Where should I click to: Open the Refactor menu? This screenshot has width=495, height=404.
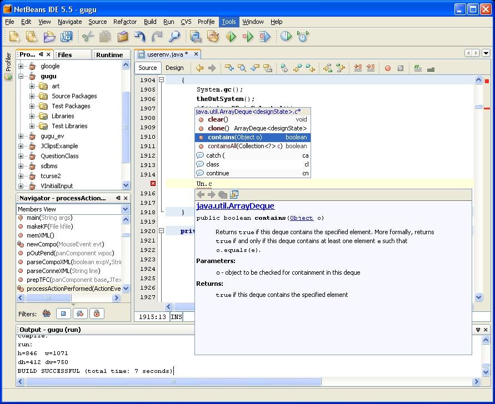click(125, 22)
